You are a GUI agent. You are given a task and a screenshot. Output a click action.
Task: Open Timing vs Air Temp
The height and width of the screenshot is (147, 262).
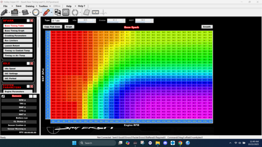pos(18,55)
